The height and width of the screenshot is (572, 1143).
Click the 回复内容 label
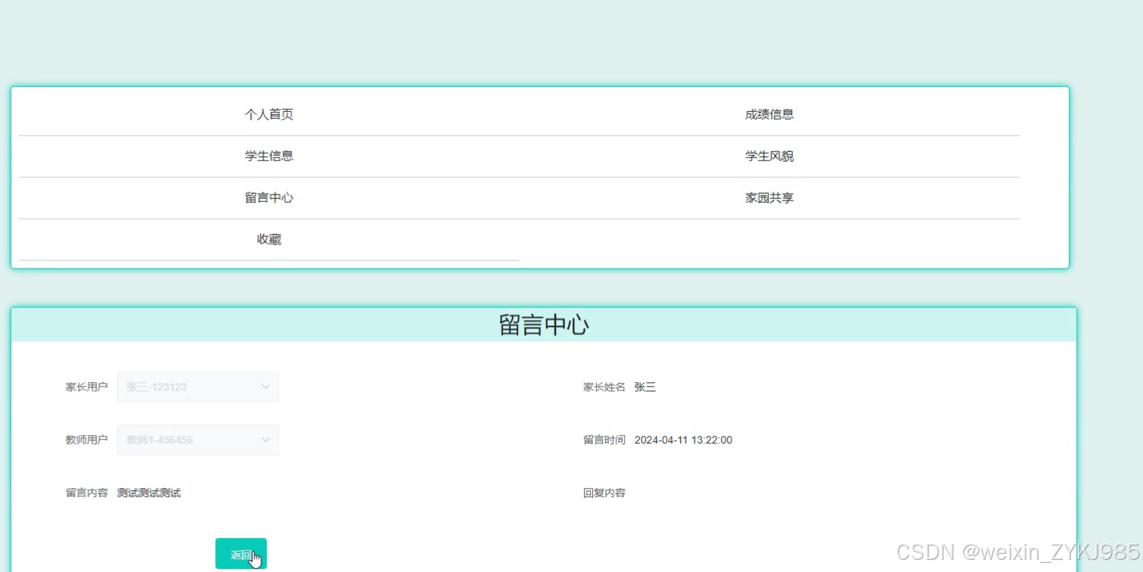(604, 493)
